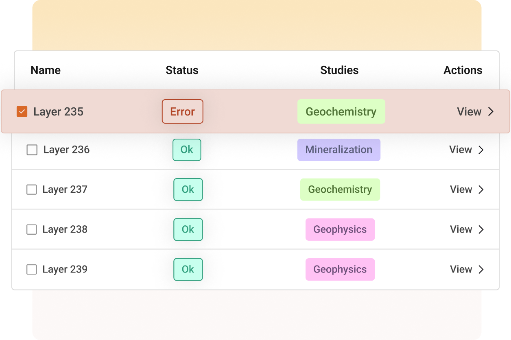
Task: Sort by the Status column header
Action: [182, 70]
